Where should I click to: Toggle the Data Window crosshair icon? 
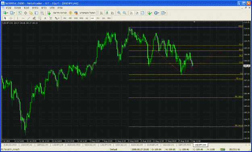(25, 13)
